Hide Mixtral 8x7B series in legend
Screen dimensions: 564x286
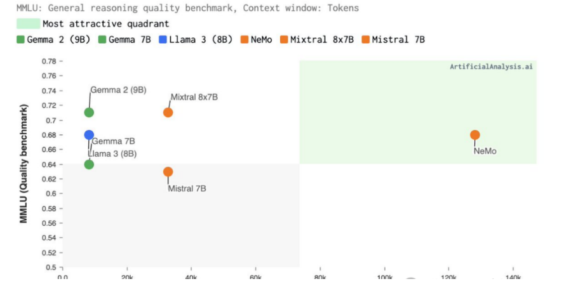[x=317, y=39]
